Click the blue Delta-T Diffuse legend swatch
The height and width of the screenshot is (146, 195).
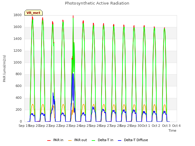pyautogui.click(x=119, y=141)
